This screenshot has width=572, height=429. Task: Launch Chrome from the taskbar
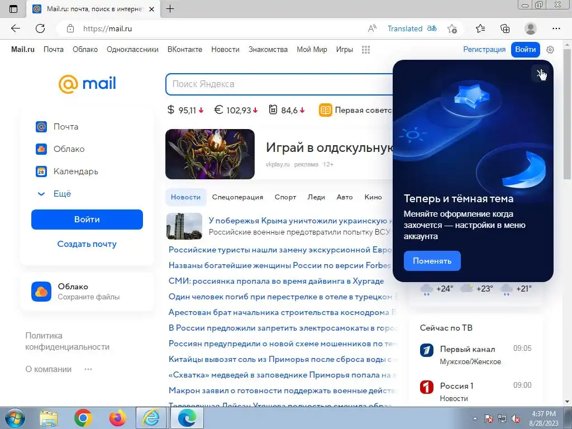click(x=83, y=418)
